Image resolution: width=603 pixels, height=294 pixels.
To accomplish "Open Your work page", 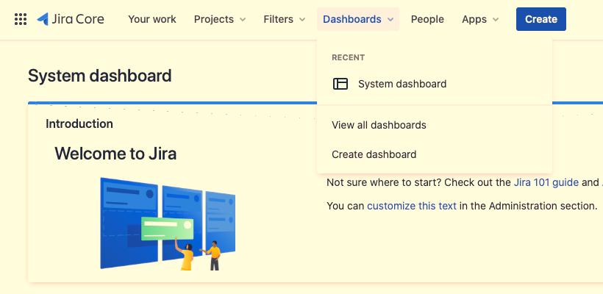I will tap(152, 19).
